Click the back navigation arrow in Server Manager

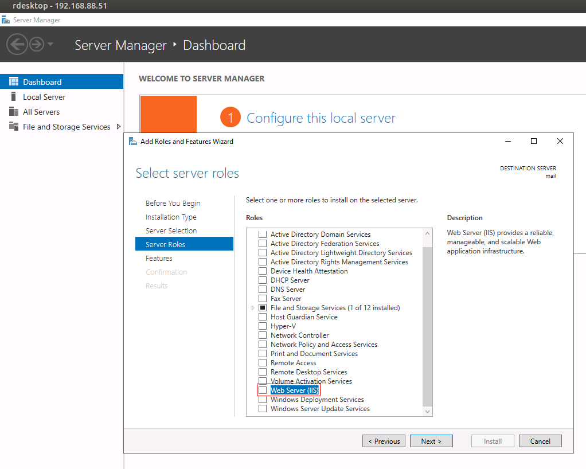(x=17, y=45)
